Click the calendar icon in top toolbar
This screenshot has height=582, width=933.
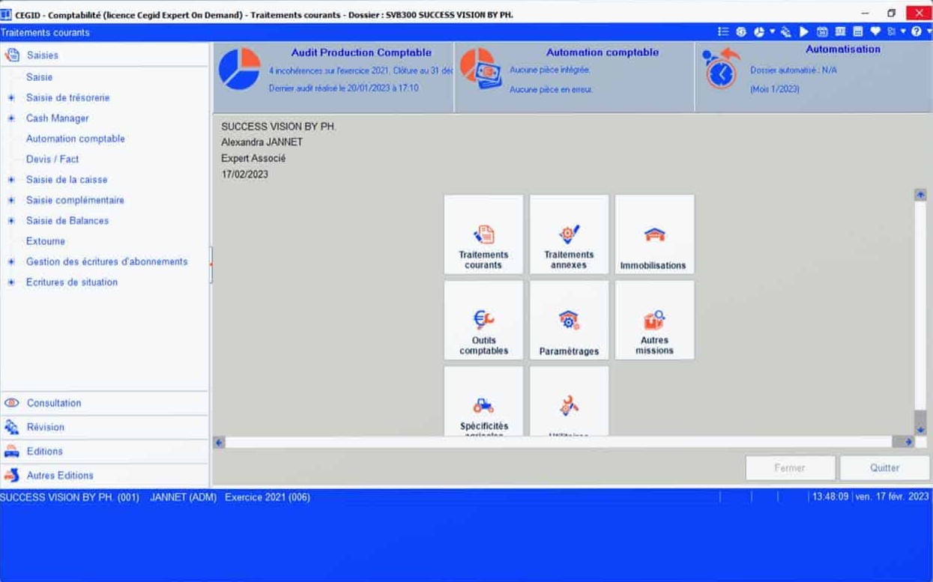point(822,31)
